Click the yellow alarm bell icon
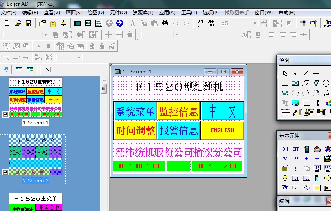This screenshot has width=335, height=211. point(63,23)
